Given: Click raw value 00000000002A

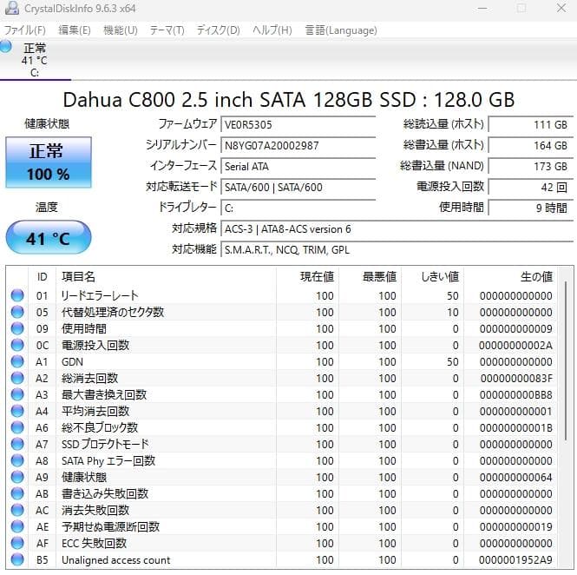Looking at the screenshot, I should (x=515, y=346).
